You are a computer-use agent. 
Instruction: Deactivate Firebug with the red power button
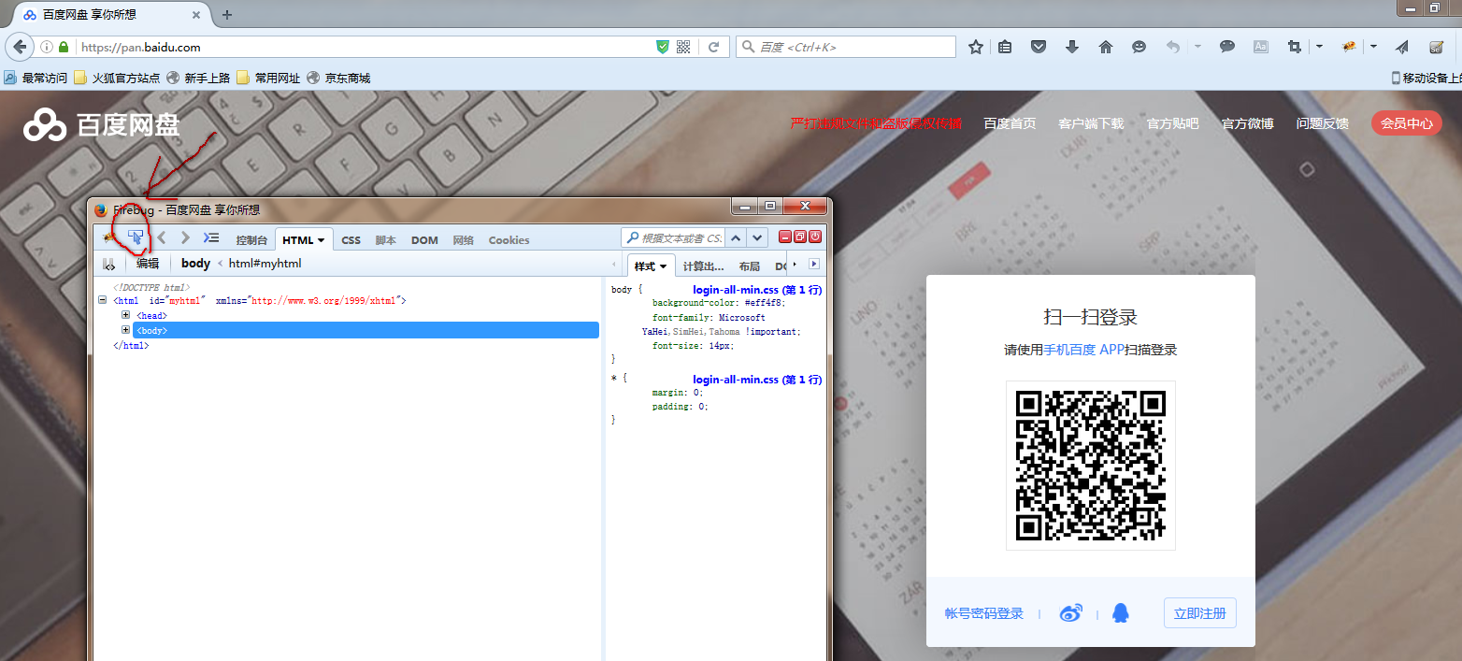815,237
